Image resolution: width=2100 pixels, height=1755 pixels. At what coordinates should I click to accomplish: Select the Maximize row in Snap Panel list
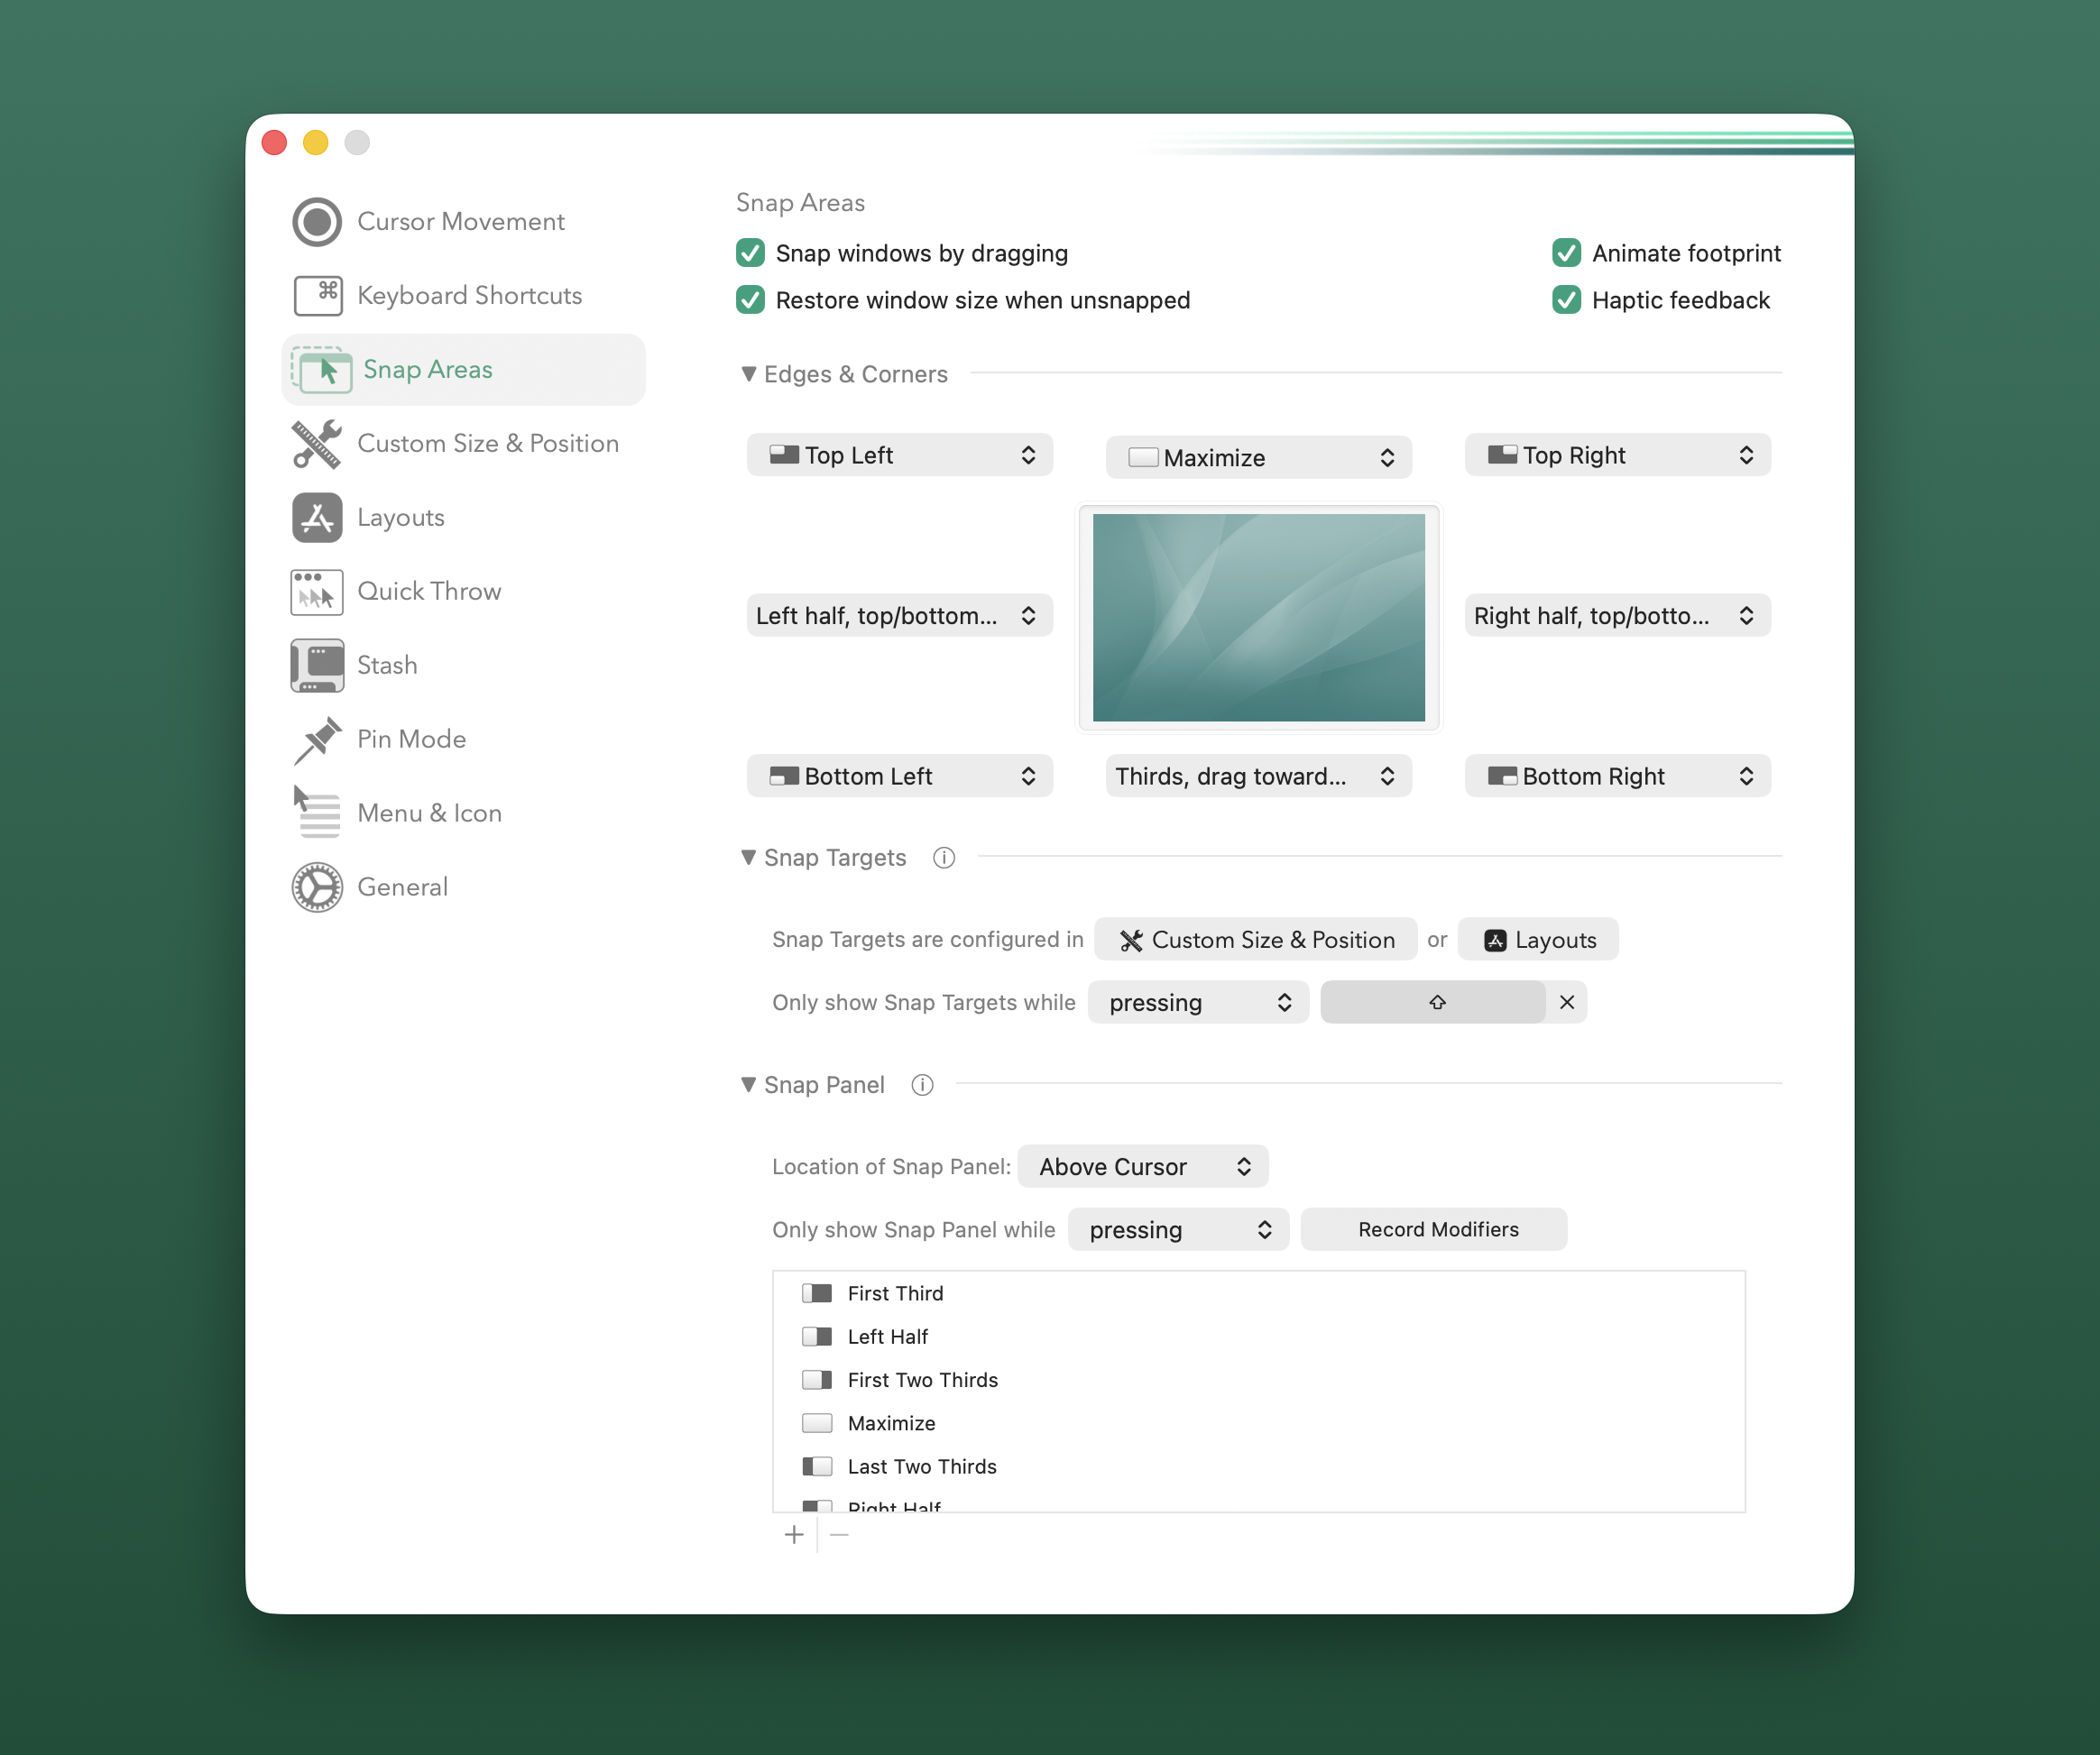pos(1259,1424)
